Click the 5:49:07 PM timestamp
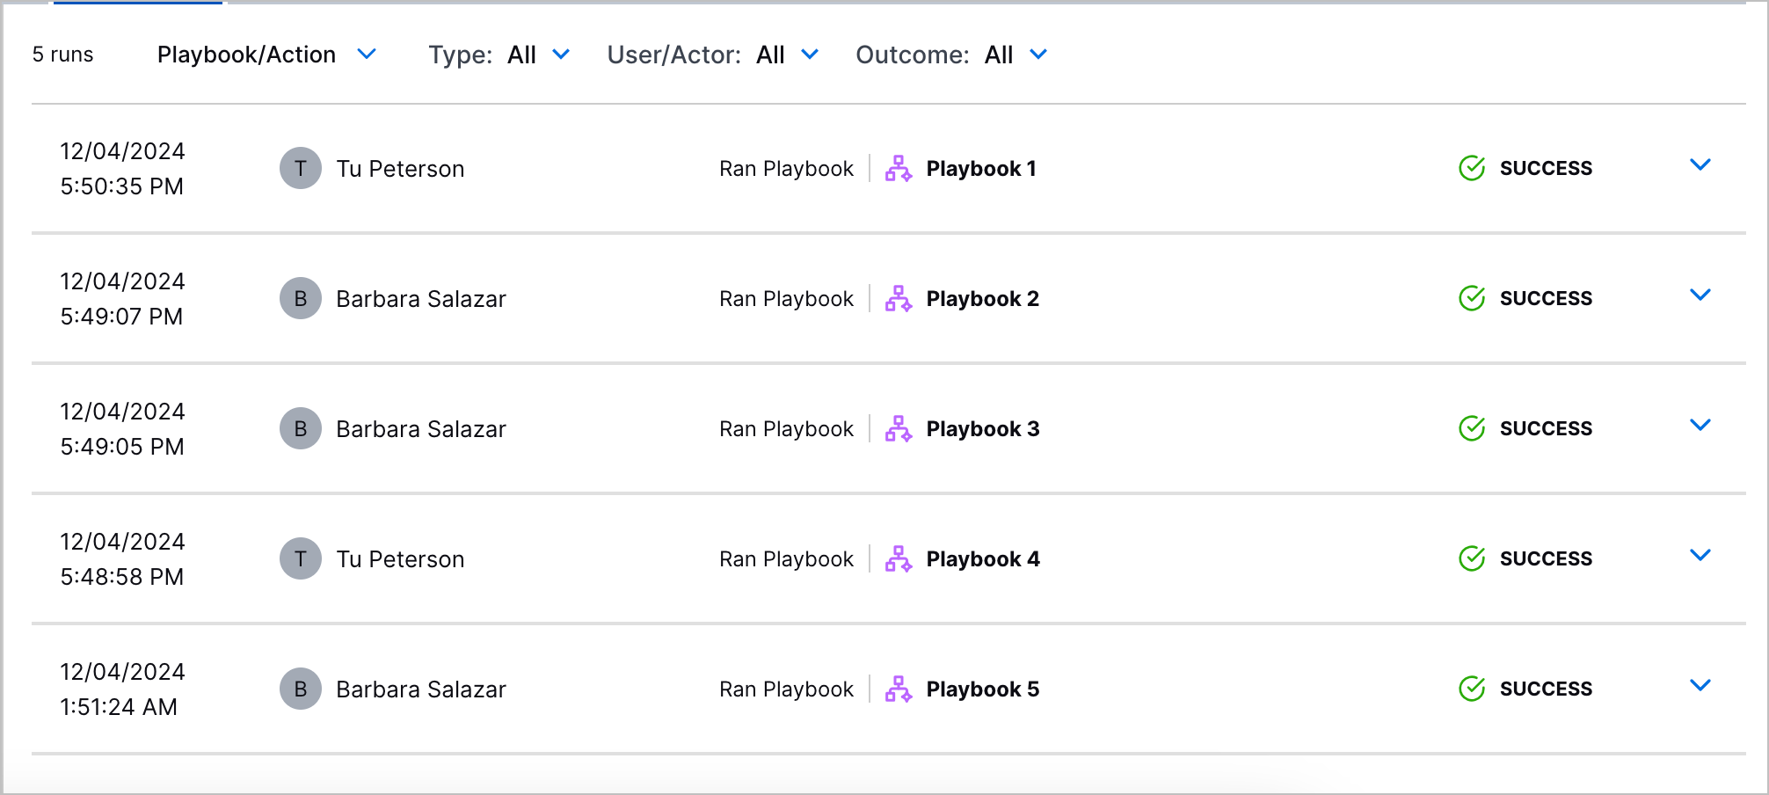The width and height of the screenshot is (1769, 795). tap(122, 316)
